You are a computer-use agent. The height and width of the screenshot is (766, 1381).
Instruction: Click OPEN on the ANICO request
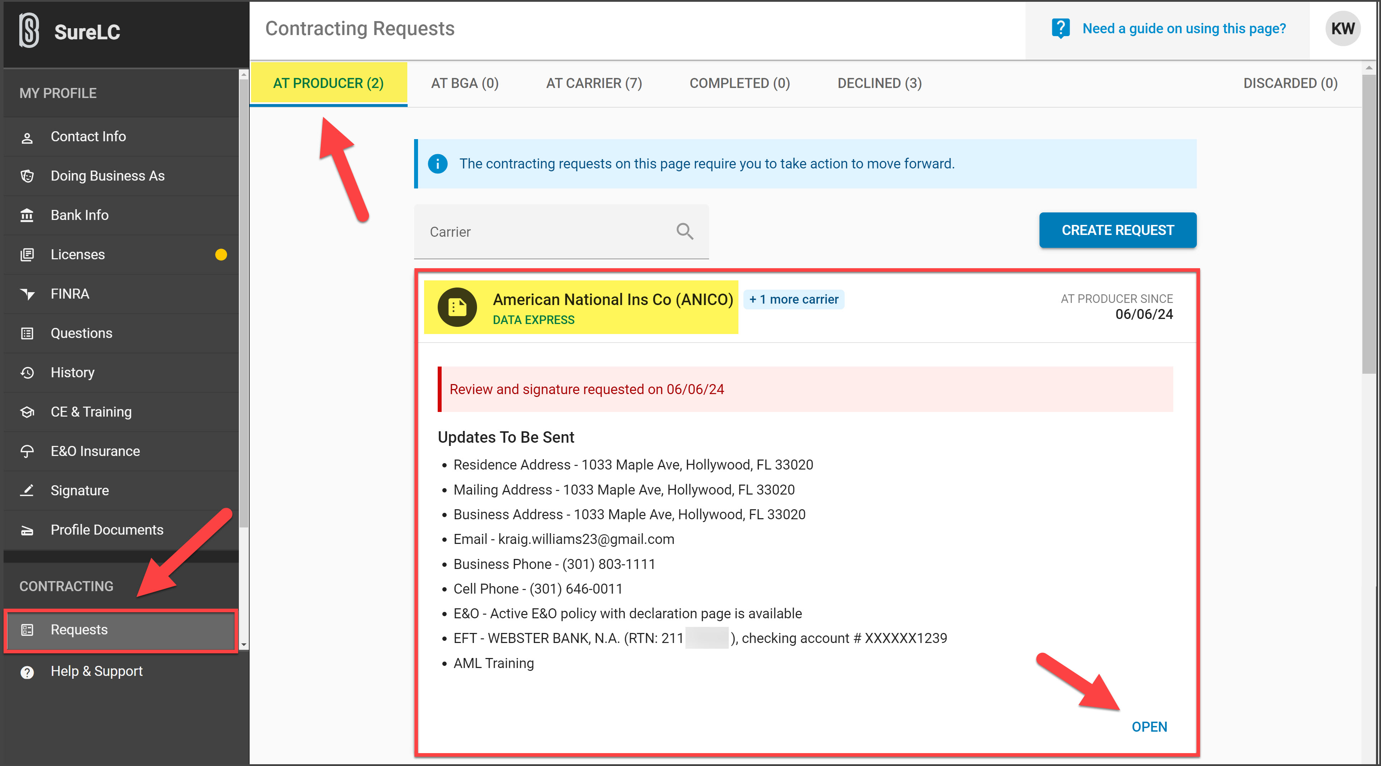[x=1149, y=727]
